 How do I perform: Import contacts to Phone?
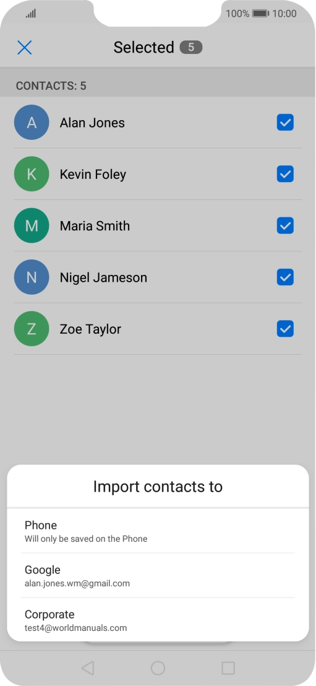[158, 531]
